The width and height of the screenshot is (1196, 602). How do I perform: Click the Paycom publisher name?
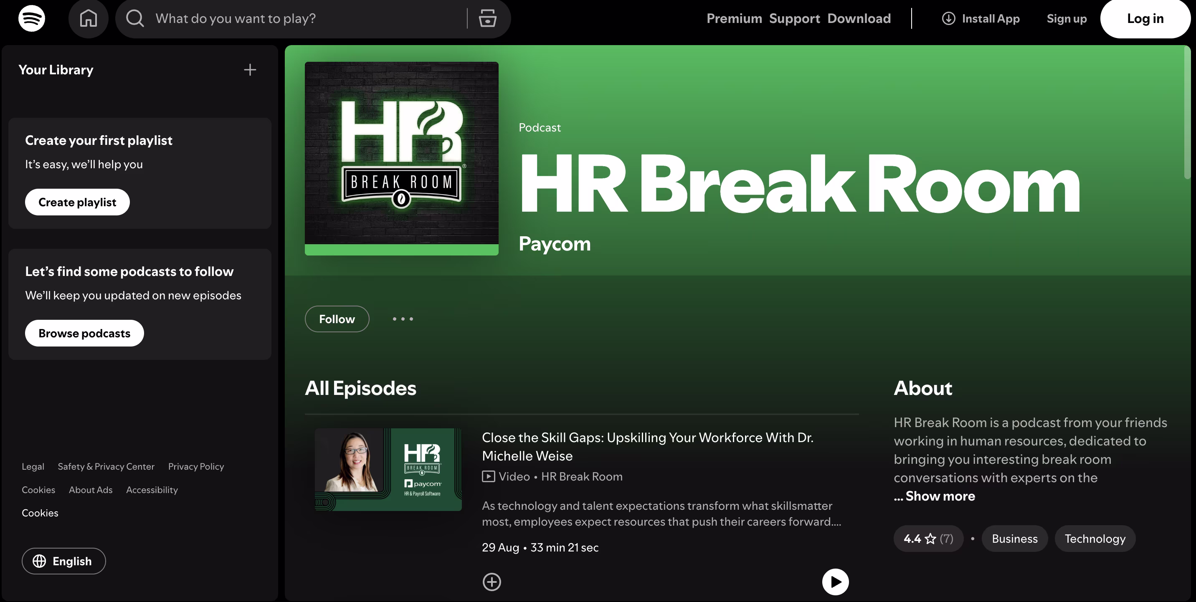point(554,244)
